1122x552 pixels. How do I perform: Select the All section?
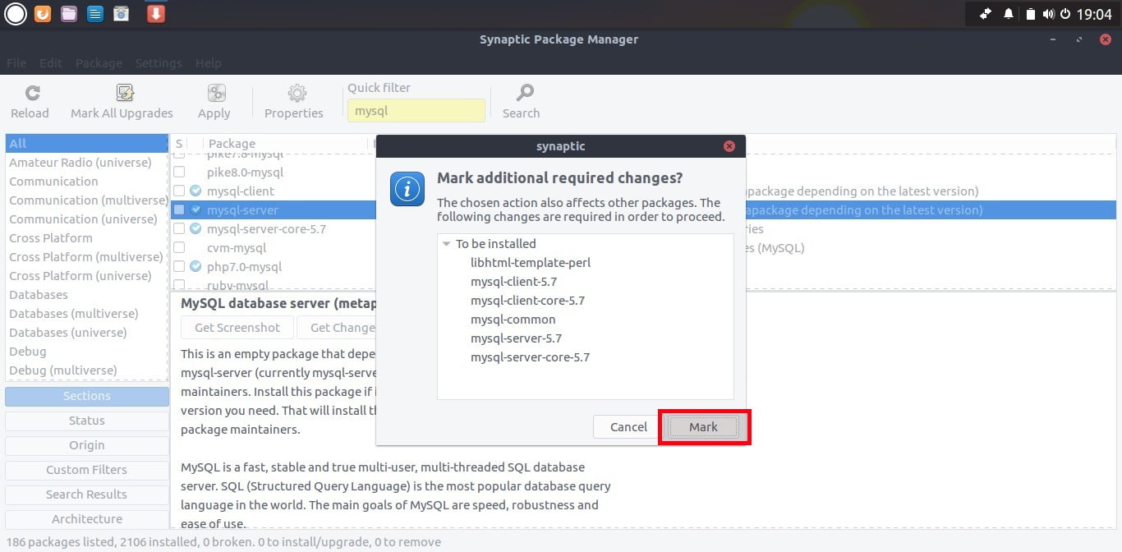87,144
